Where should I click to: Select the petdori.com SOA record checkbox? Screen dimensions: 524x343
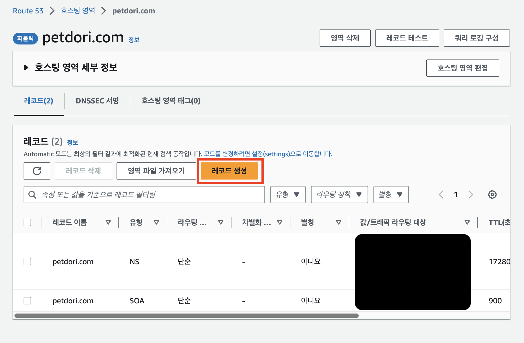(x=27, y=301)
